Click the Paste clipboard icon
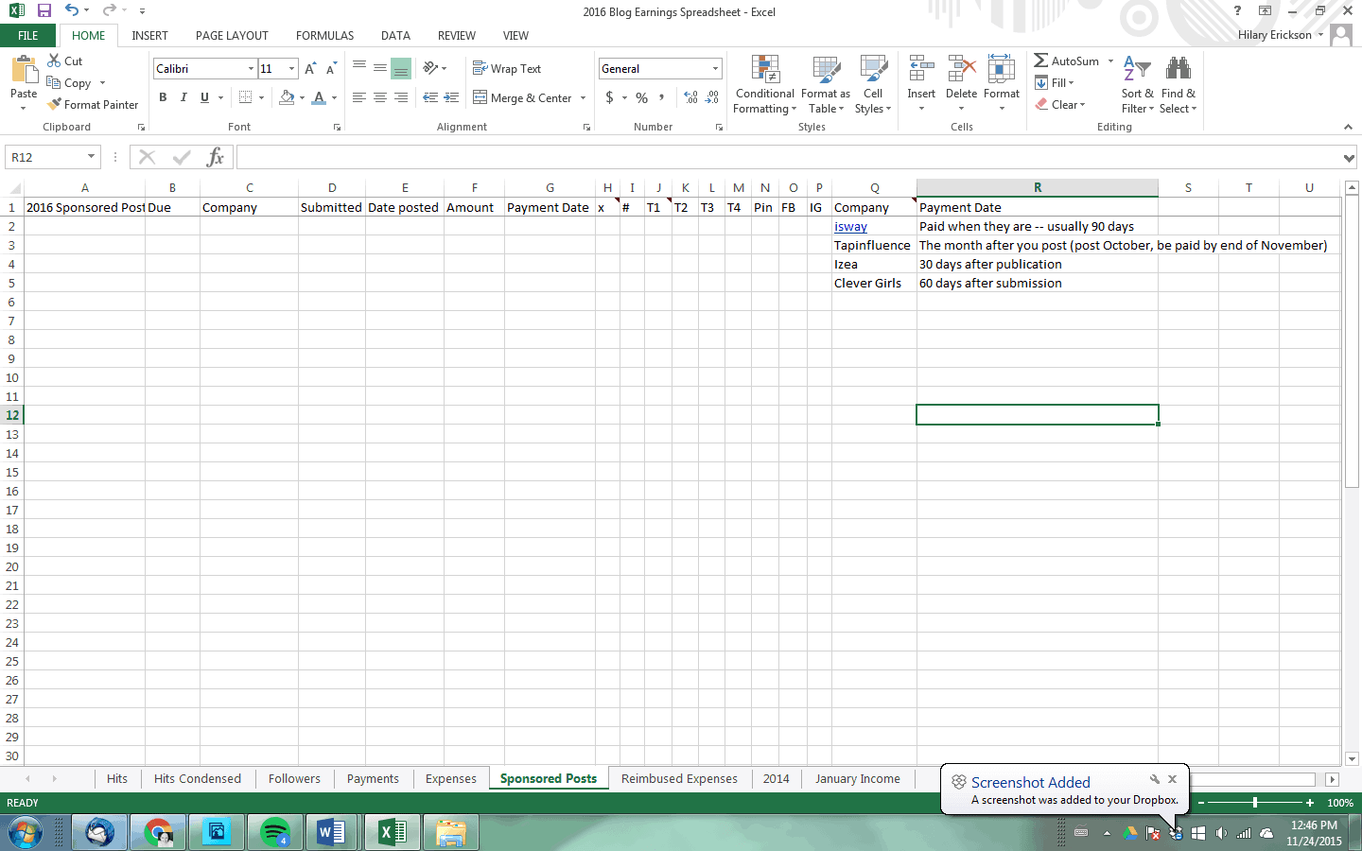The height and width of the screenshot is (851, 1362). tap(24, 72)
